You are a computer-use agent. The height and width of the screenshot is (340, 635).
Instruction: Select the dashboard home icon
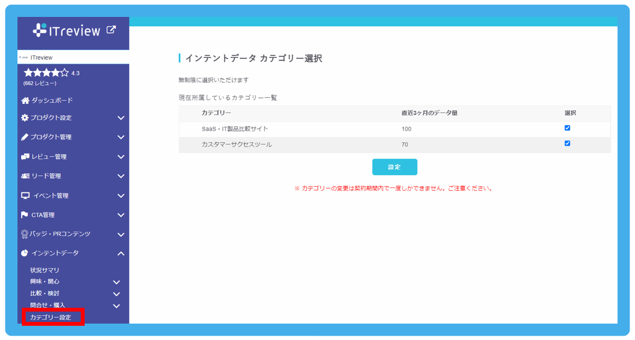tap(25, 100)
